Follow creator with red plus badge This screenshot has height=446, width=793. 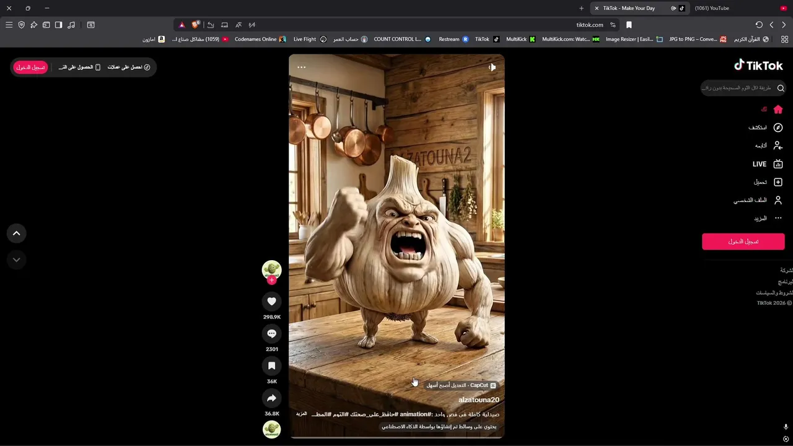tap(271, 280)
